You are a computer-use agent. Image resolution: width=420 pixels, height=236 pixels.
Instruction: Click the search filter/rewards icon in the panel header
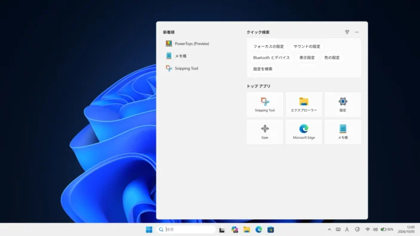[347, 32]
